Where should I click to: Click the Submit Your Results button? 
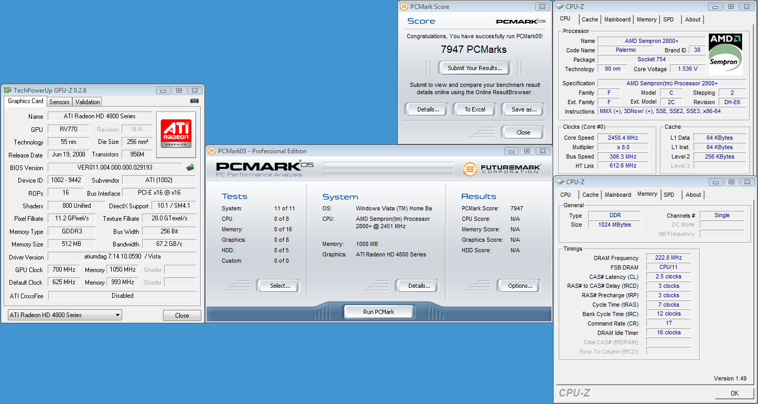pyautogui.click(x=475, y=68)
